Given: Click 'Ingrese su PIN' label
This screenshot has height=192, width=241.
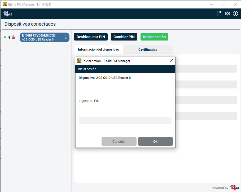Looking at the screenshot, I should tap(89, 101).
